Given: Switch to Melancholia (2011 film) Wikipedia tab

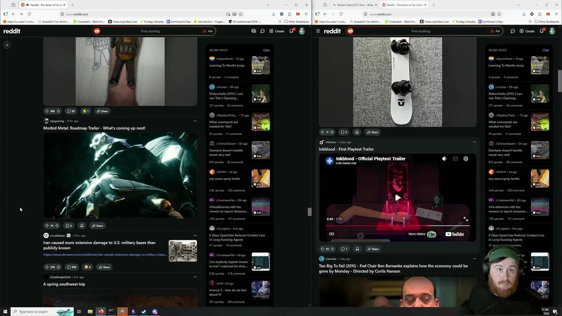Looking at the screenshot, I should point(355,5).
